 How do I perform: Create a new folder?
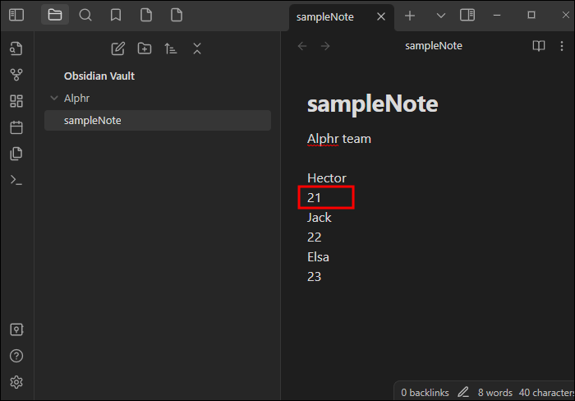pos(145,48)
